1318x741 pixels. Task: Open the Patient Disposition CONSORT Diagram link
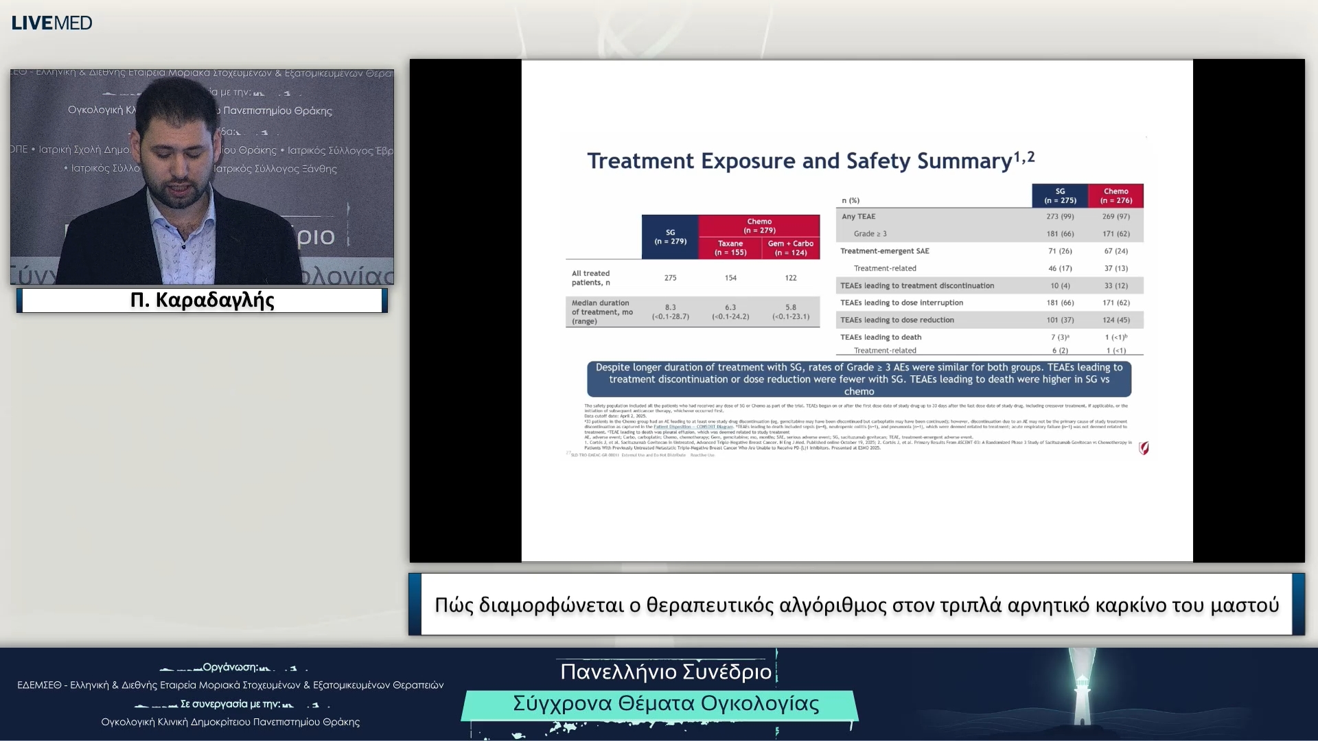pyautogui.click(x=693, y=427)
